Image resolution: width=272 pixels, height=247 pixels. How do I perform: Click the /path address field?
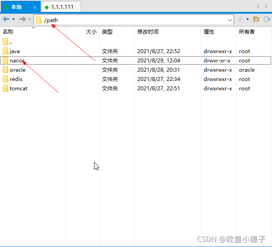tap(133, 20)
